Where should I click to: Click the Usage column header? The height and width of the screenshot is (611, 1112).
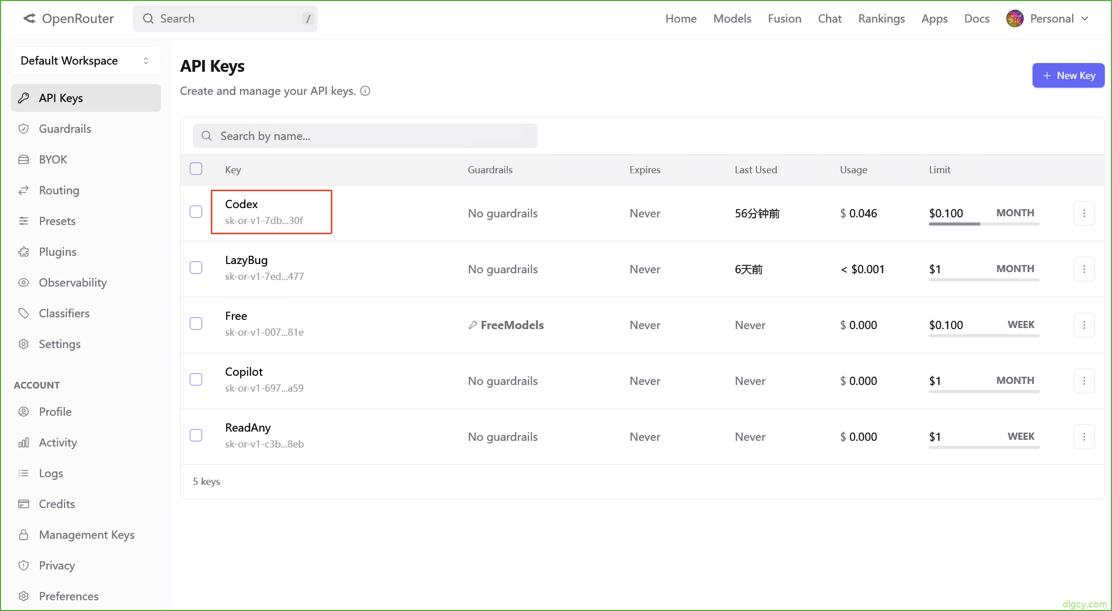[x=853, y=170]
